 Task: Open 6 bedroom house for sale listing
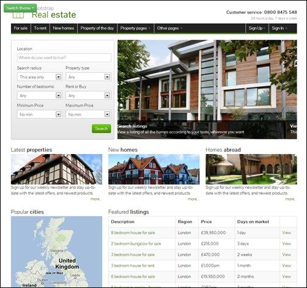point(133,276)
